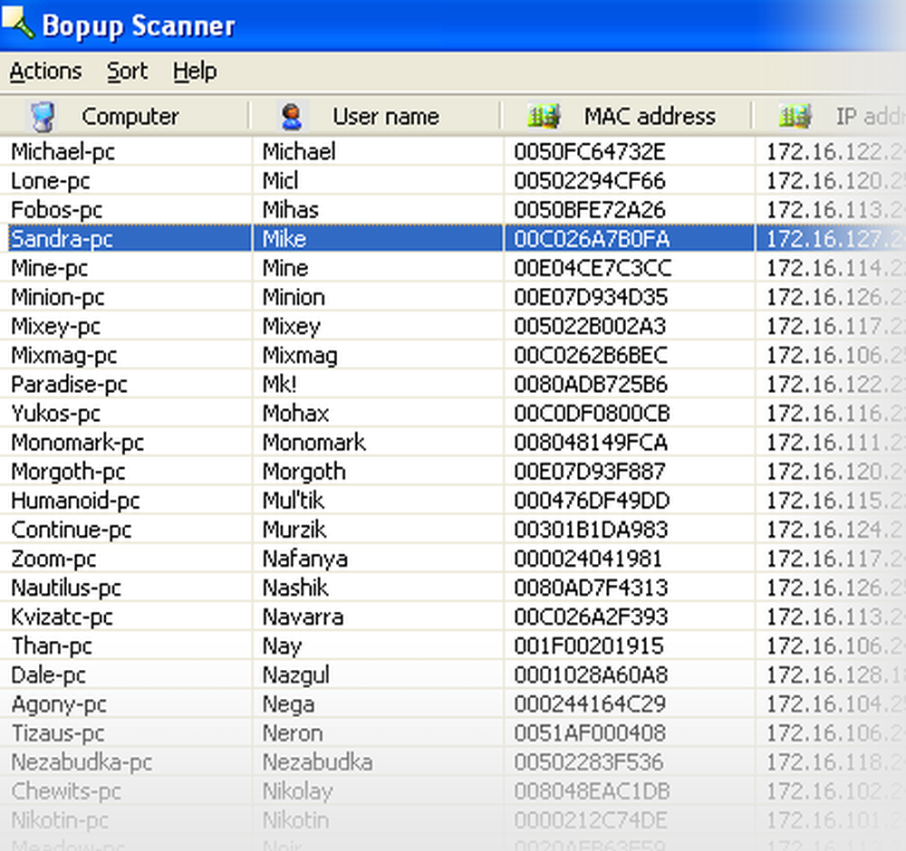Click MAC address 000476DF49DD
This screenshot has width=906, height=851.
point(592,502)
